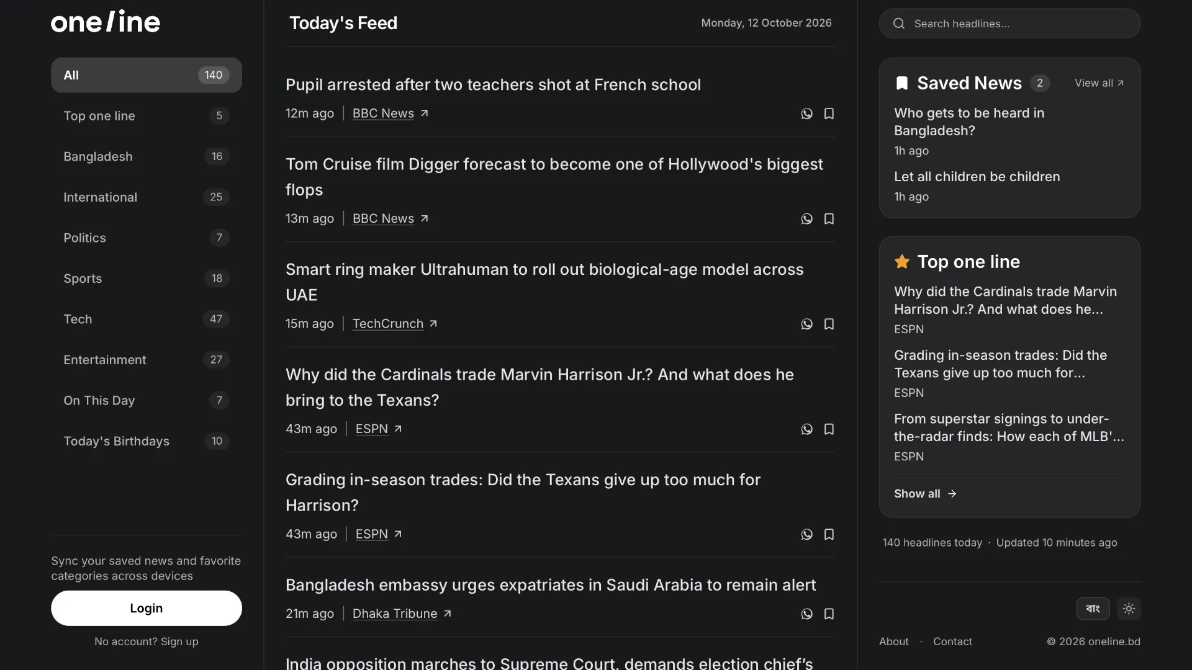Open View all saved news
This screenshot has width=1192, height=670.
pyautogui.click(x=1099, y=83)
